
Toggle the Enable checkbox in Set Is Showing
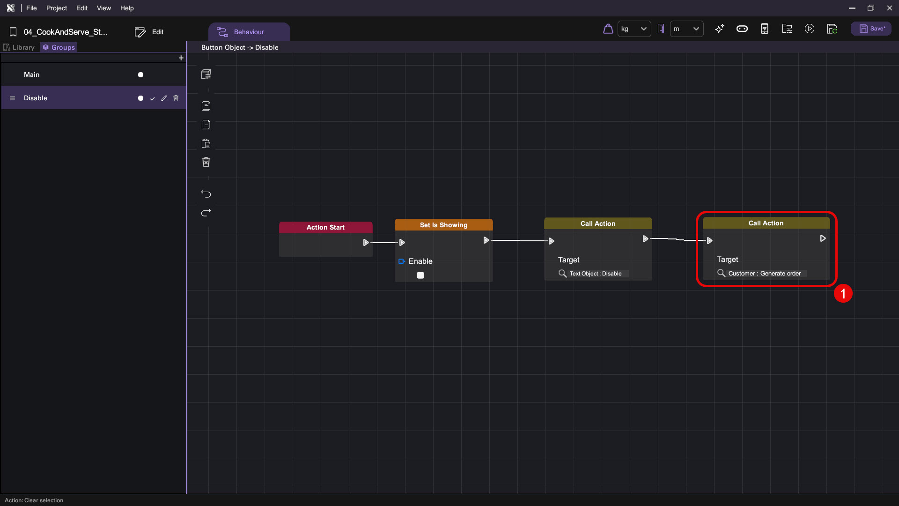coord(420,275)
